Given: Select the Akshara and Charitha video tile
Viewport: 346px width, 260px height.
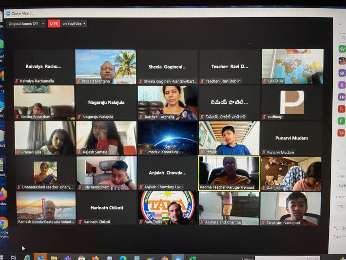Looking at the screenshot, I should (x=229, y=208).
